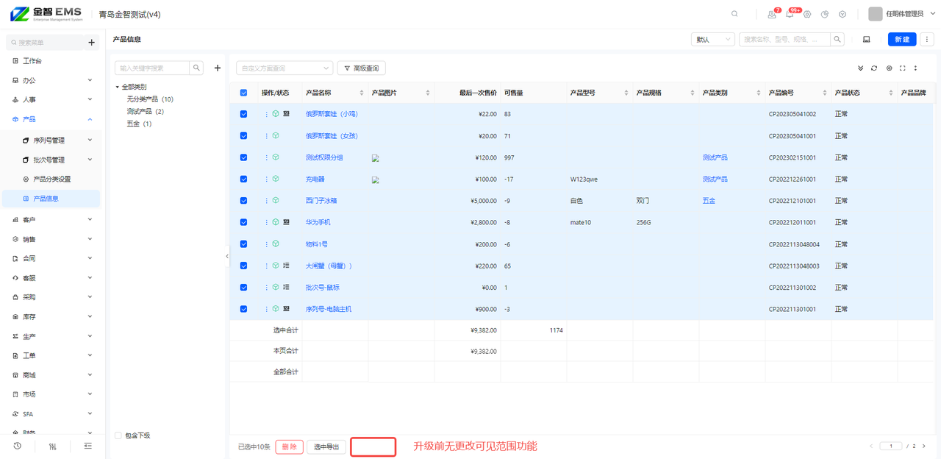Image resolution: width=941 pixels, height=459 pixels.
Task: Click the double-chevron expand icon in the table toolbar
Action: click(x=861, y=68)
